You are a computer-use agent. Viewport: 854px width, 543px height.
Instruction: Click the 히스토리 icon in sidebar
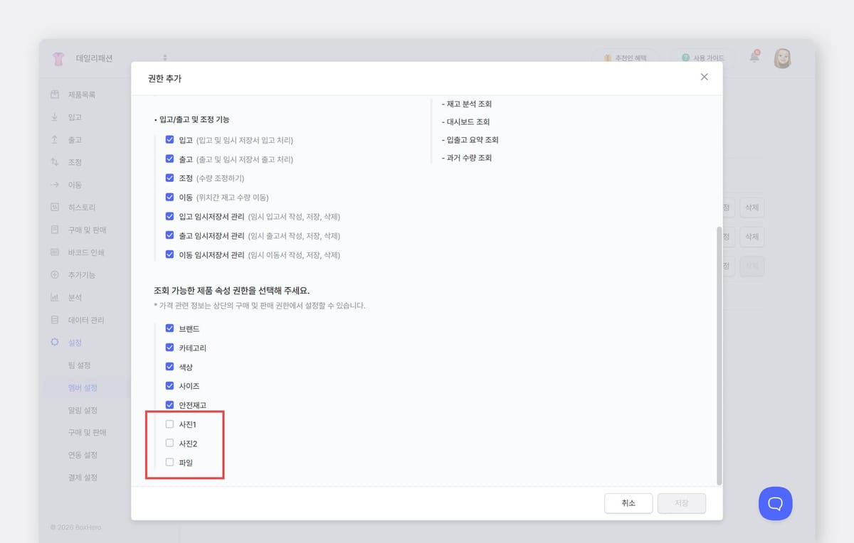[55, 208]
